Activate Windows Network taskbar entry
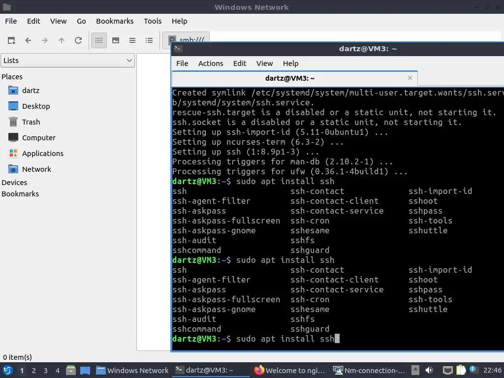The height and width of the screenshot is (378, 504). pyautogui.click(x=132, y=371)
